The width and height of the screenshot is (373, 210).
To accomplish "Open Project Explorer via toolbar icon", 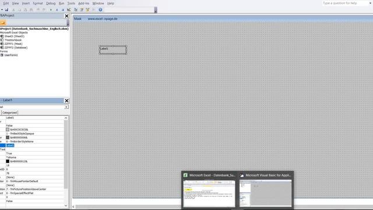I will tap(76, 10).
